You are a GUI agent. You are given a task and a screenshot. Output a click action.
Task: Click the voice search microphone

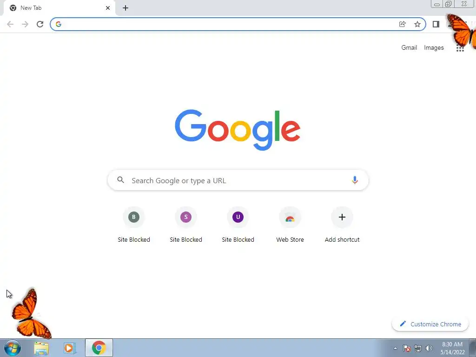pyautogui.click(x=355, y=180)
